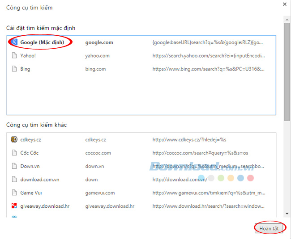
Task: Select the Bing search engine name
Action: (25, 69)
